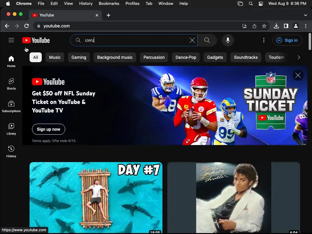Select the Music filter chip

click(55, 57)
